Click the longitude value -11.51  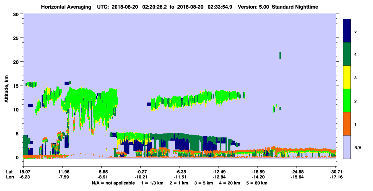point(180,177)
